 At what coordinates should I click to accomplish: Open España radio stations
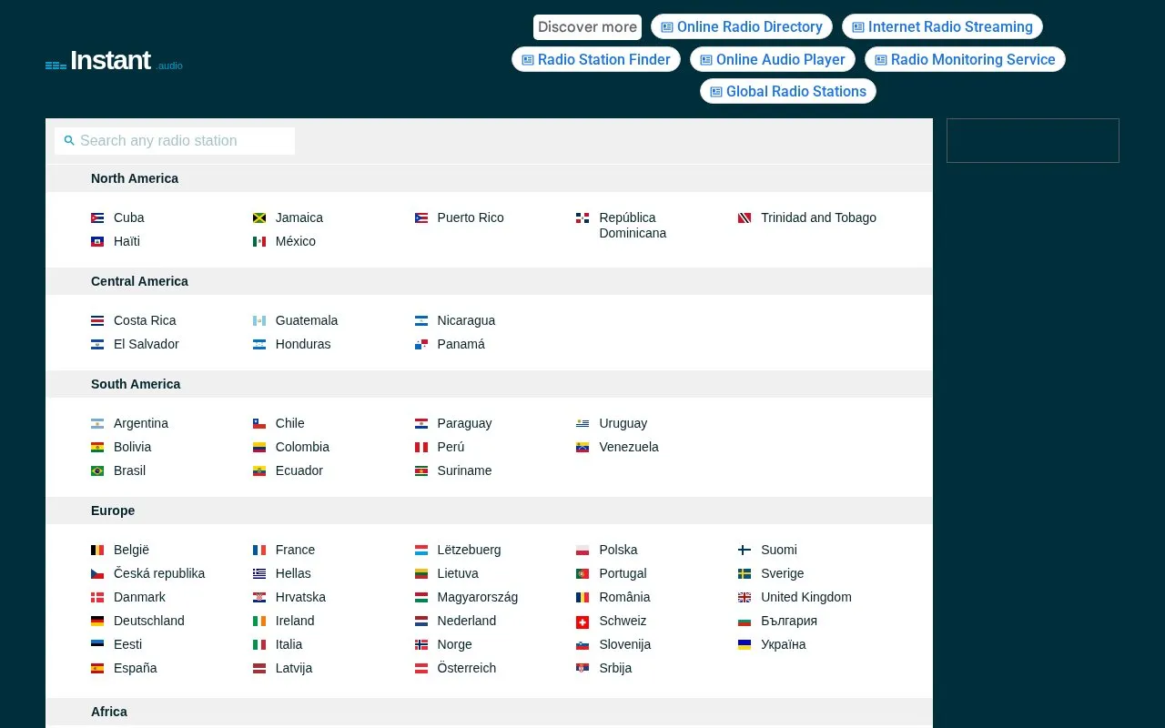tap(136, 669)
